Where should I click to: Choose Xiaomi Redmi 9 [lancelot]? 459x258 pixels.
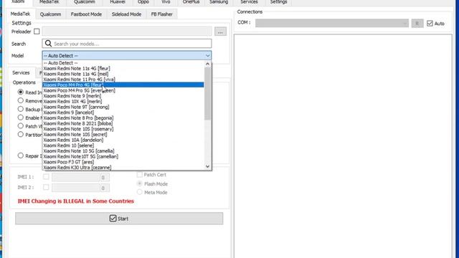pos(123,113)
